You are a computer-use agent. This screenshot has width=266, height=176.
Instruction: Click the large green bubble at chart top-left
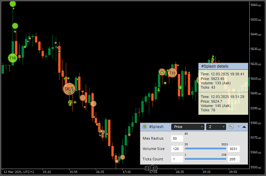[x=13, y=4]
